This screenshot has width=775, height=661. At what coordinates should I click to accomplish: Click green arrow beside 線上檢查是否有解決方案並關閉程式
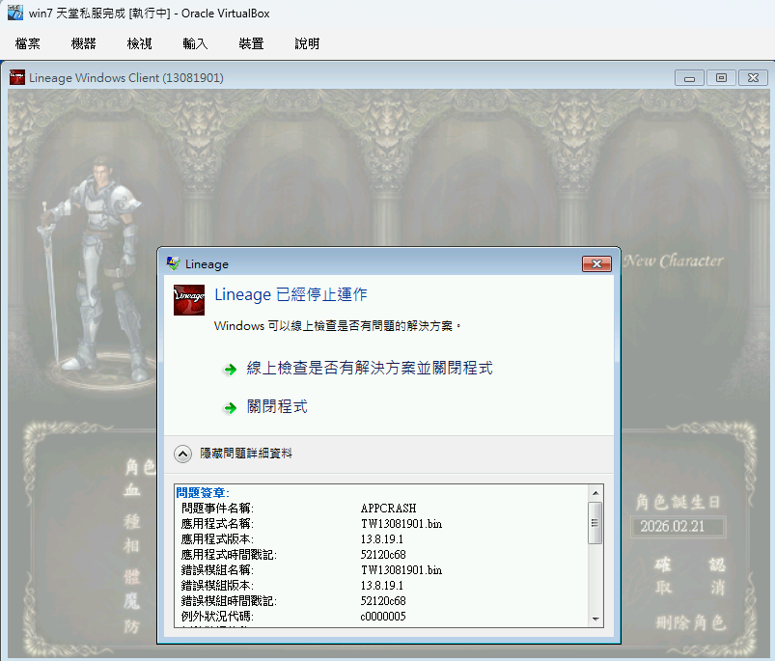point(230,369)
